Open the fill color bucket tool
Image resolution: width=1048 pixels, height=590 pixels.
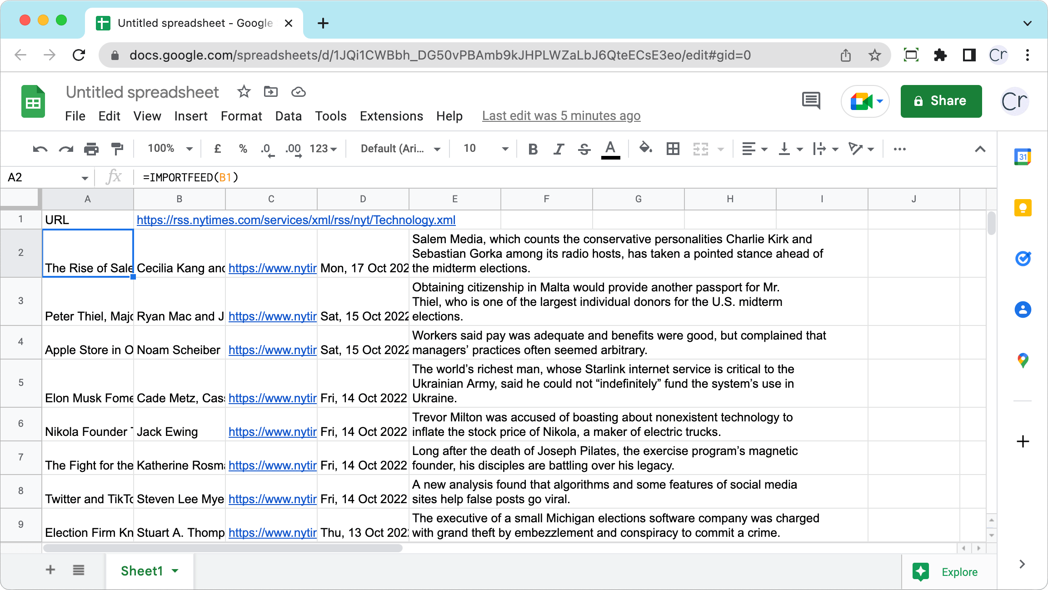tap(645, 148)
